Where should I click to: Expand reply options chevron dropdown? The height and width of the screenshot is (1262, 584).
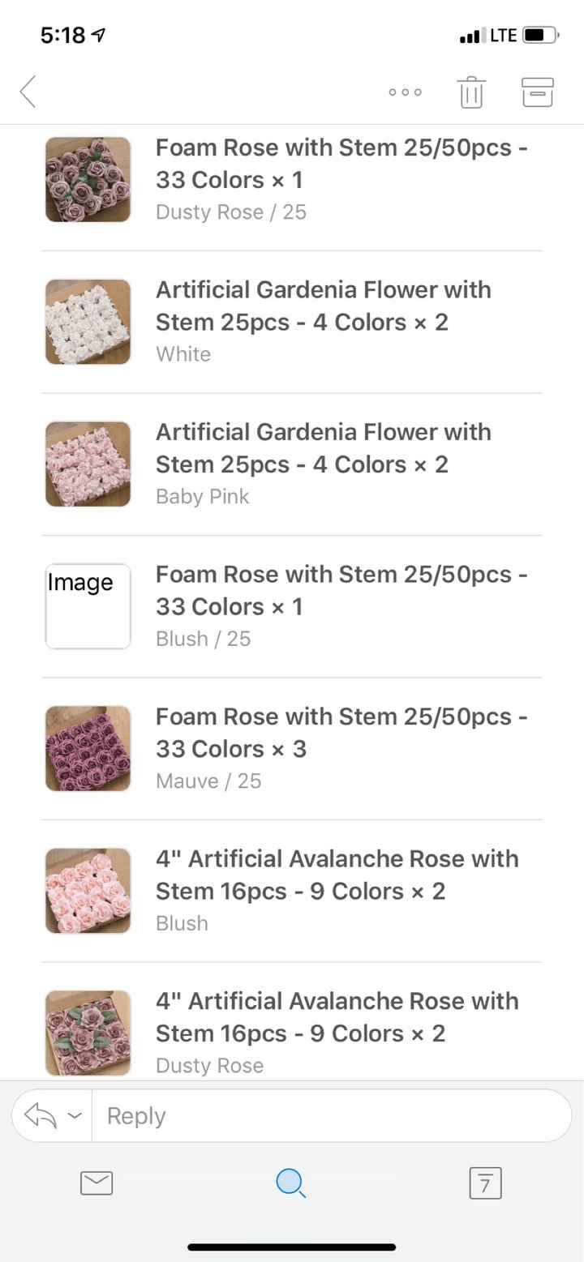coord(74,1116)
